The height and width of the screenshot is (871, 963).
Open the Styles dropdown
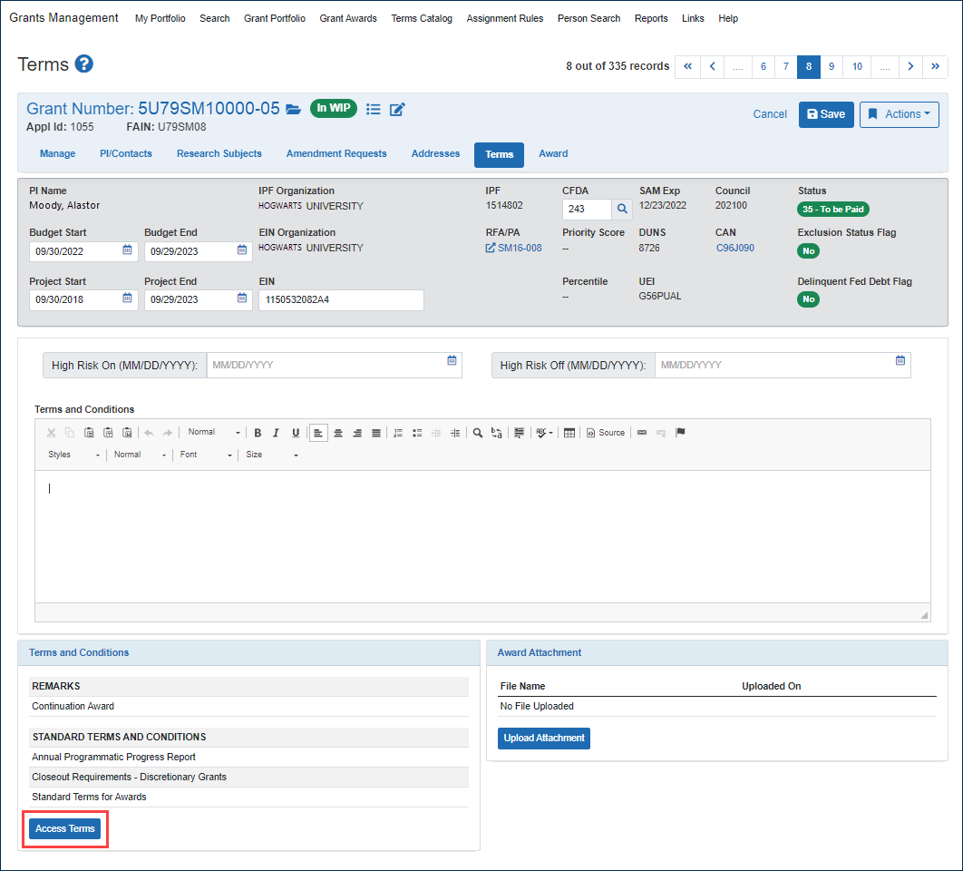pos(73,455)
